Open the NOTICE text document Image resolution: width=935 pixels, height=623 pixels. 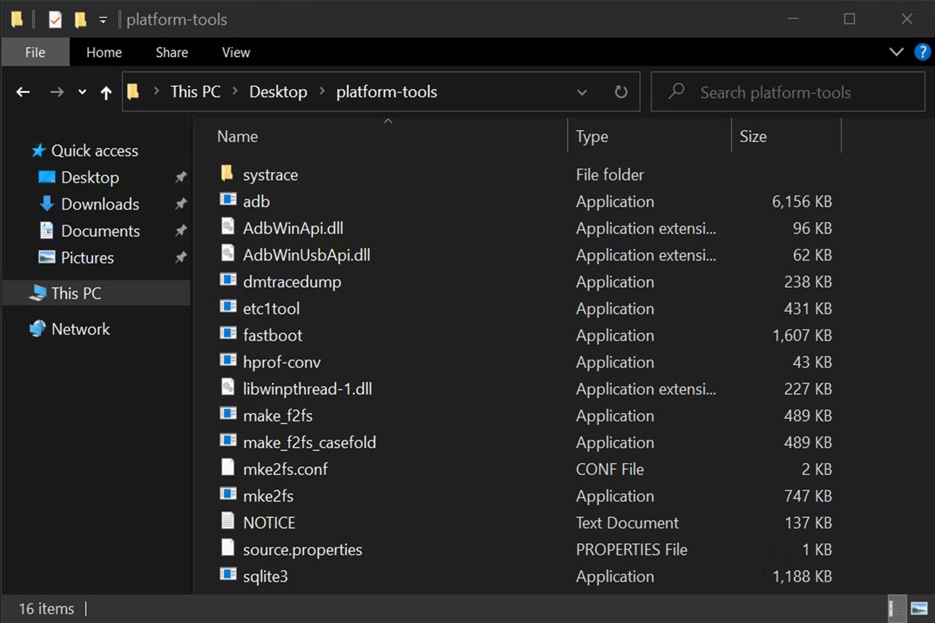pyautogui.click(x=267, y=522)
